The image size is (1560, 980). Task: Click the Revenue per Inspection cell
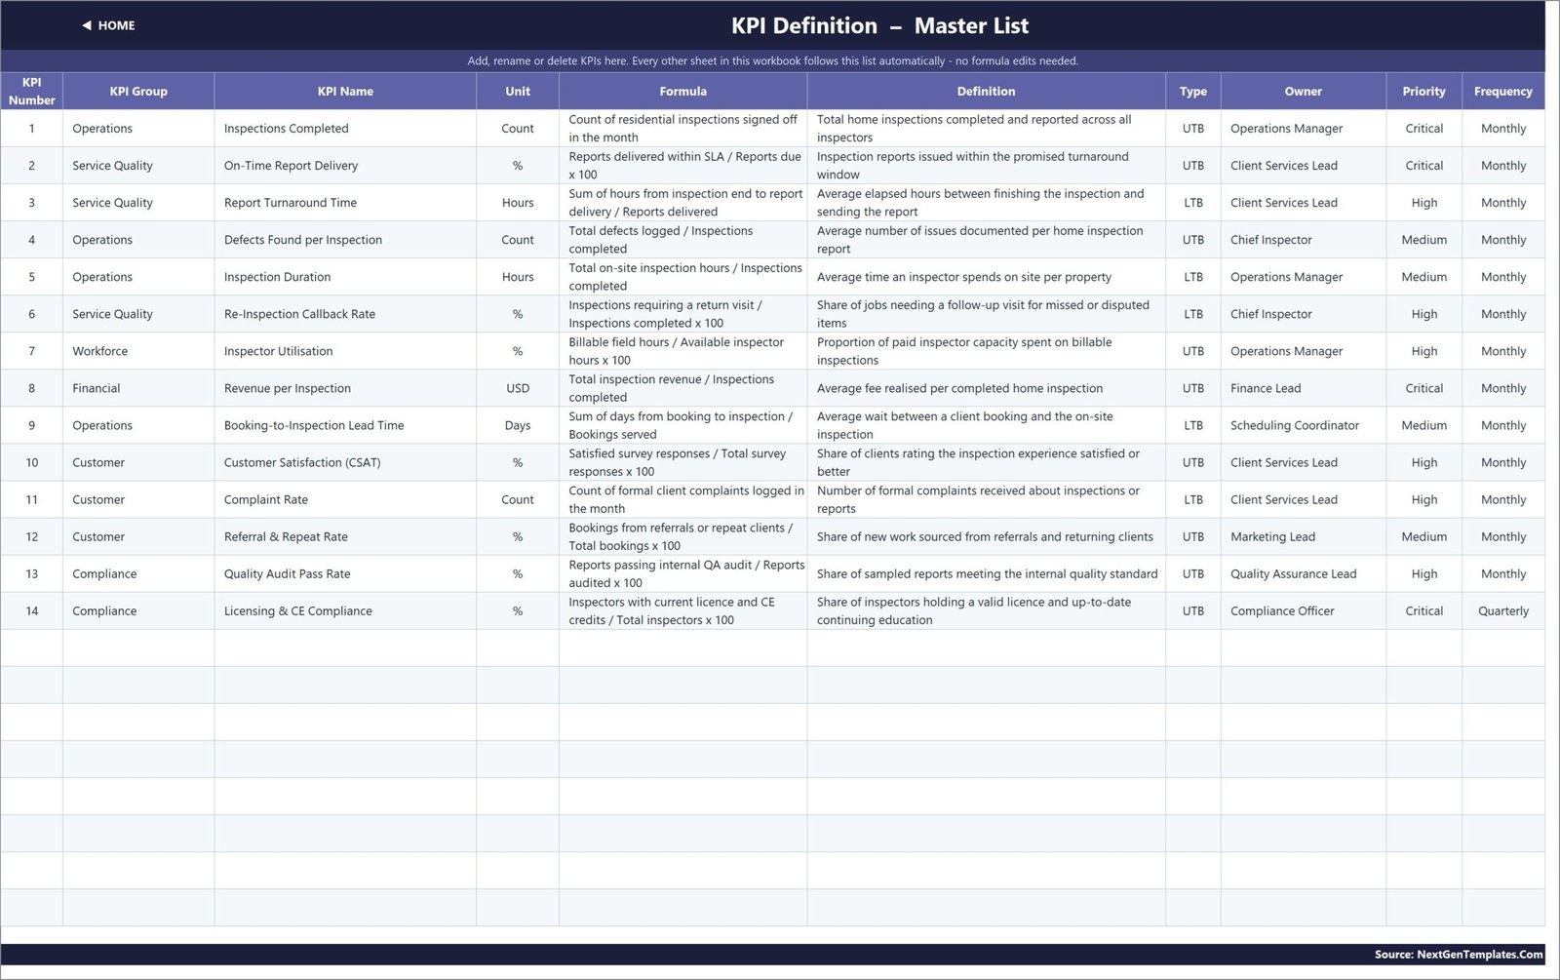click(x=345, y=388)
